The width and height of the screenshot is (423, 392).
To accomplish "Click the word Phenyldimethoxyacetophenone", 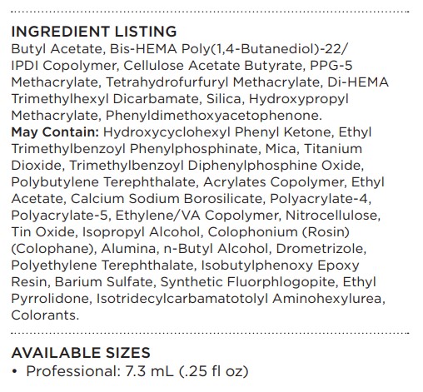I will pyautogui.click(x=214, y=116).
